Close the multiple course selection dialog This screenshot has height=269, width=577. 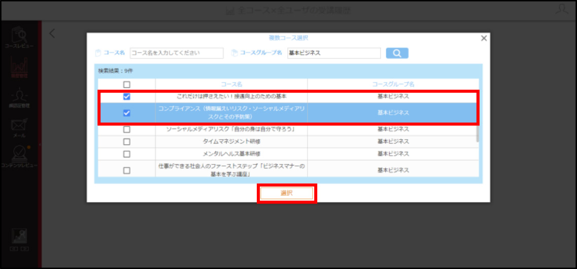point(484,38)
